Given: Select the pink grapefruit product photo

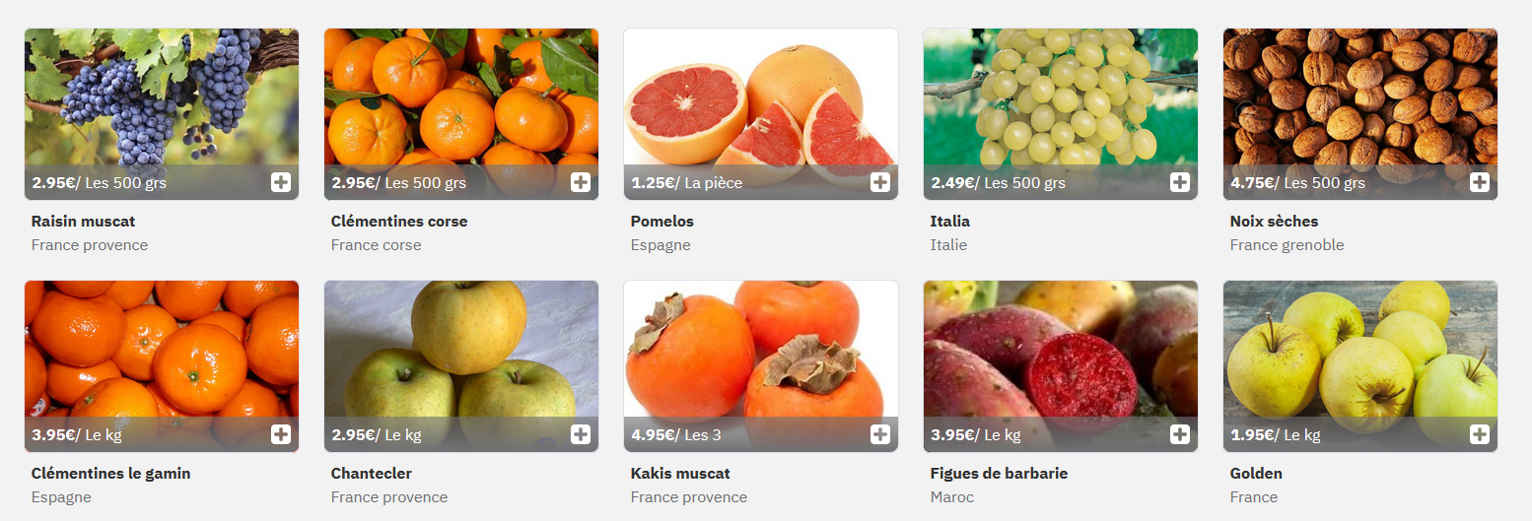Looking at the screenshot, I should coord(761,114).
